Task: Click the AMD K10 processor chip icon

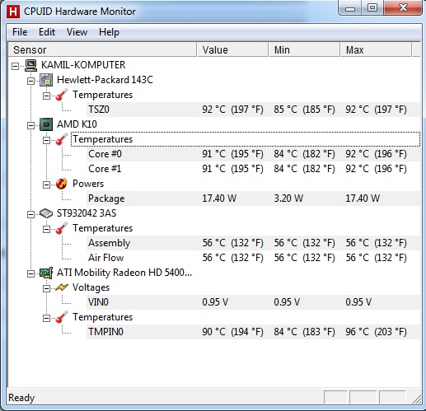Action: tap(46, 124)
